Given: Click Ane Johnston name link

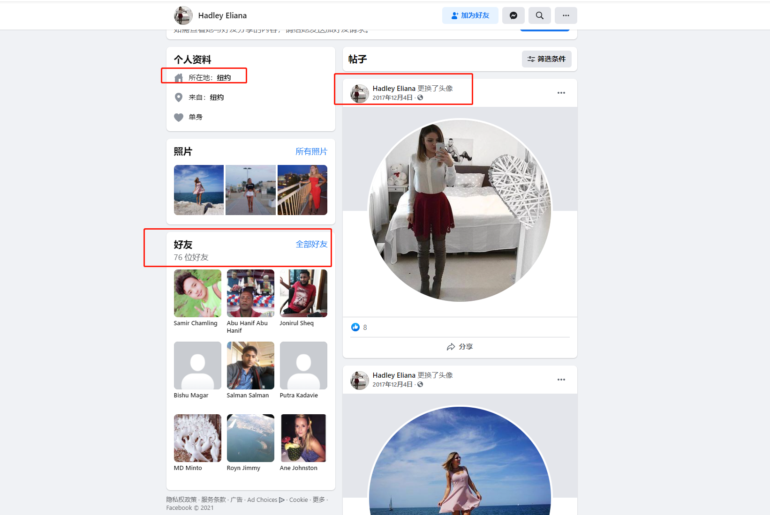Looking at the screenshot, I should [x=298, y=468].
